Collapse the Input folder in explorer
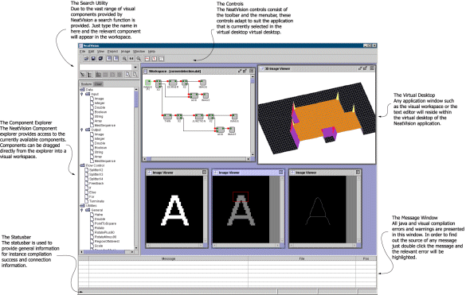The height and width of the screenshot is (295, 466). (82, 94)
